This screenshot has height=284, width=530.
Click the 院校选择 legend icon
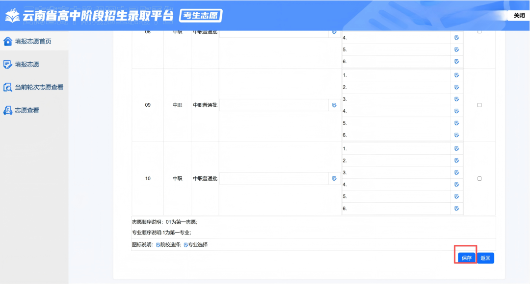tap(158, 245)
